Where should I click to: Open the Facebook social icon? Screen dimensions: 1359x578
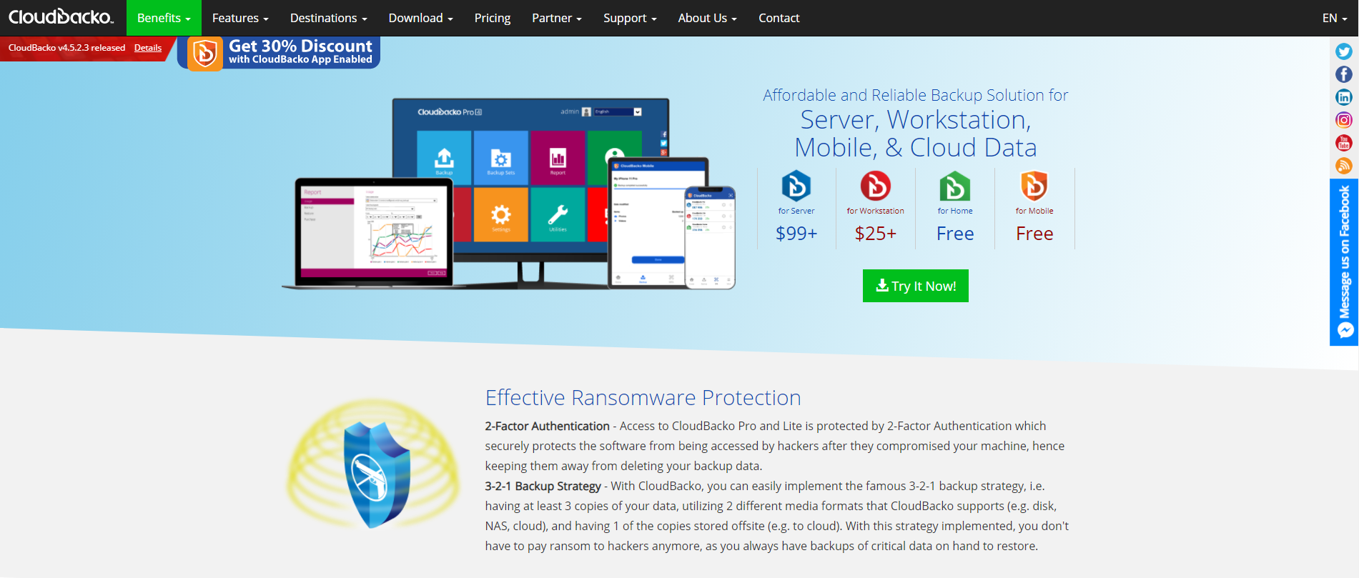click(x=1344, y=74)
